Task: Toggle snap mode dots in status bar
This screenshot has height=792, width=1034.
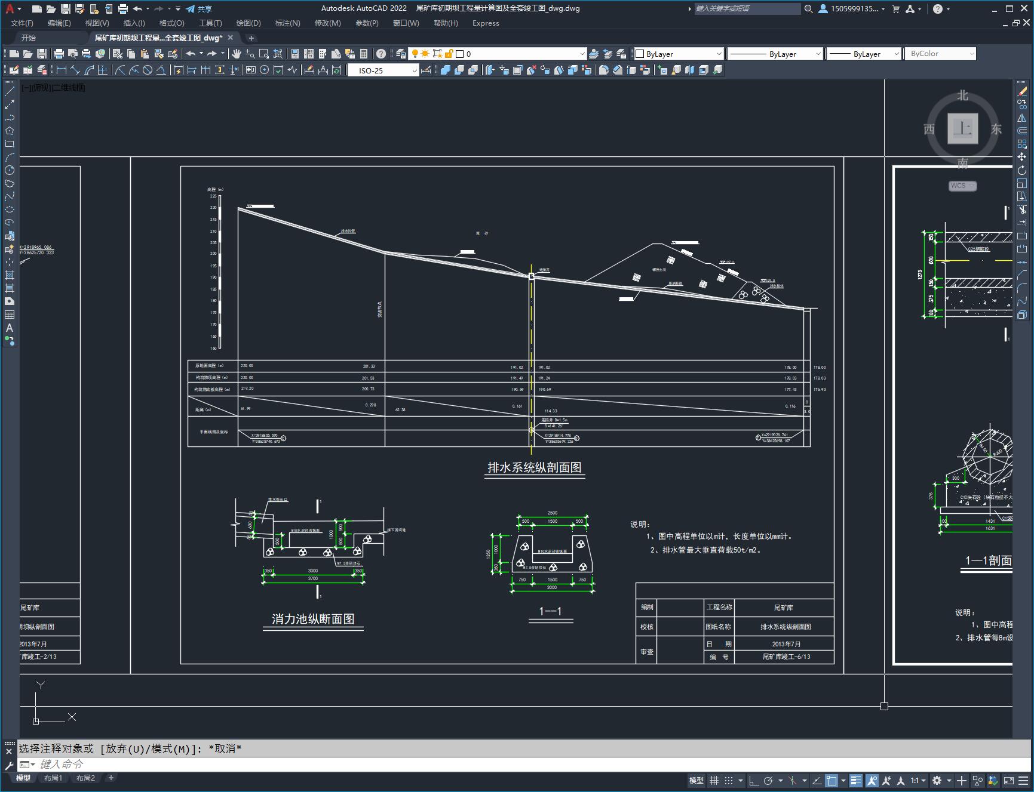Action: coord(728,780)
